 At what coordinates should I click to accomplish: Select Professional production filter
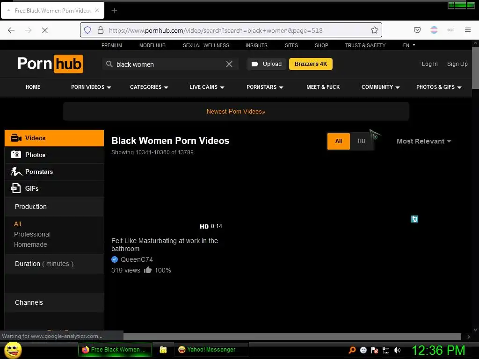point(32,234)
